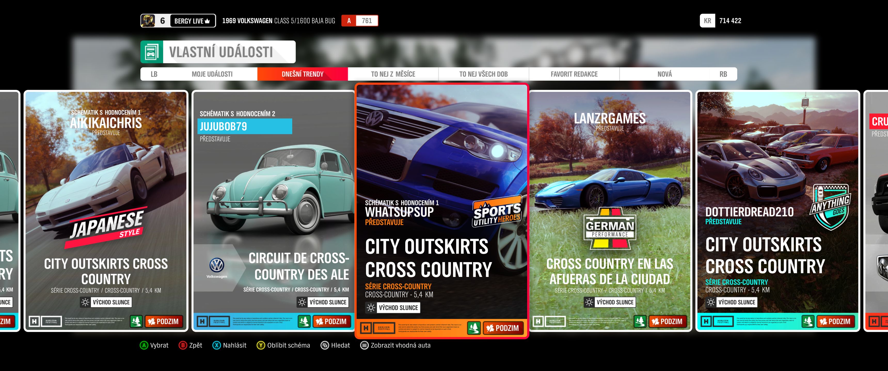The image size is (888, 371).
Task: Open the To Nej Všech Dob tab
Action: [483, 74]
